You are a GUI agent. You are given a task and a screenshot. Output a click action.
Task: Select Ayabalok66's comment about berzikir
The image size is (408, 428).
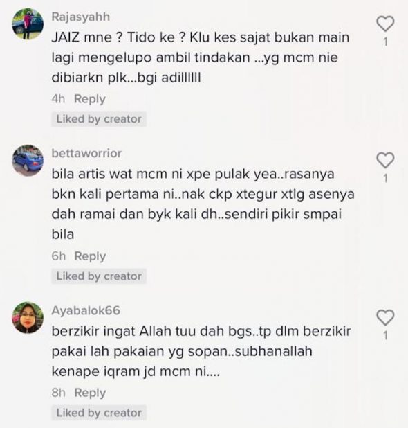tap(201, 351)
